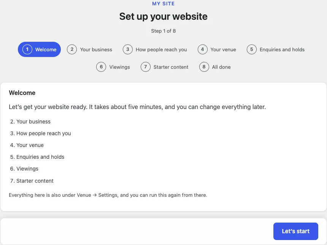Click the 'Everything here is also under Venue' note
Viewport: 327px width, 245px height.
click(x=108, y=195)
